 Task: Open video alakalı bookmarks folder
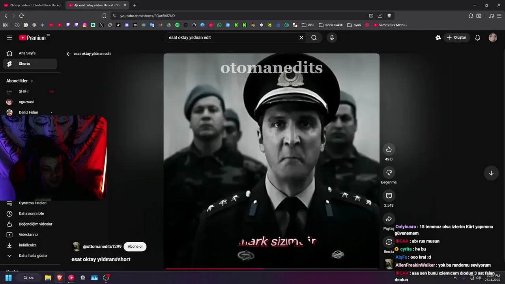[x=331, y=25]
